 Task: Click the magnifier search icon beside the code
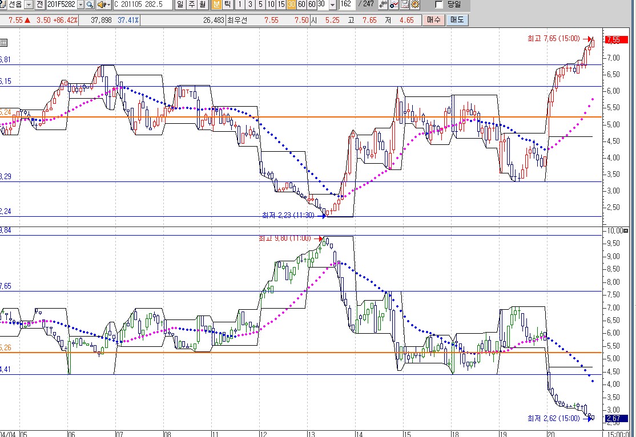point(90,5)
